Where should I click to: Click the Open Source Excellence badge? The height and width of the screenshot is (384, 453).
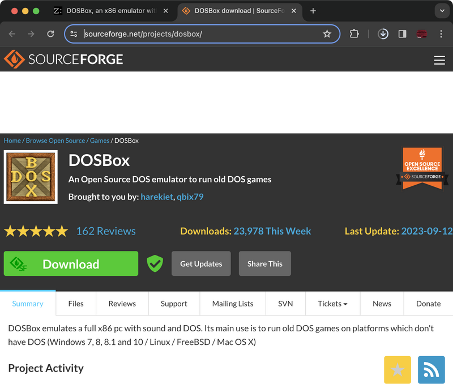tap(422, 167)
